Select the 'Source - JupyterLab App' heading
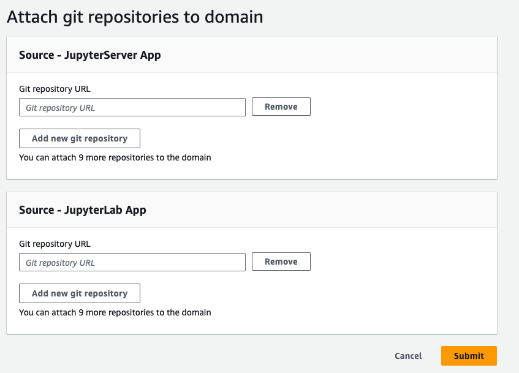Viewport: 519px width, 373px height. pyautogui.click(x=83, y=210)
